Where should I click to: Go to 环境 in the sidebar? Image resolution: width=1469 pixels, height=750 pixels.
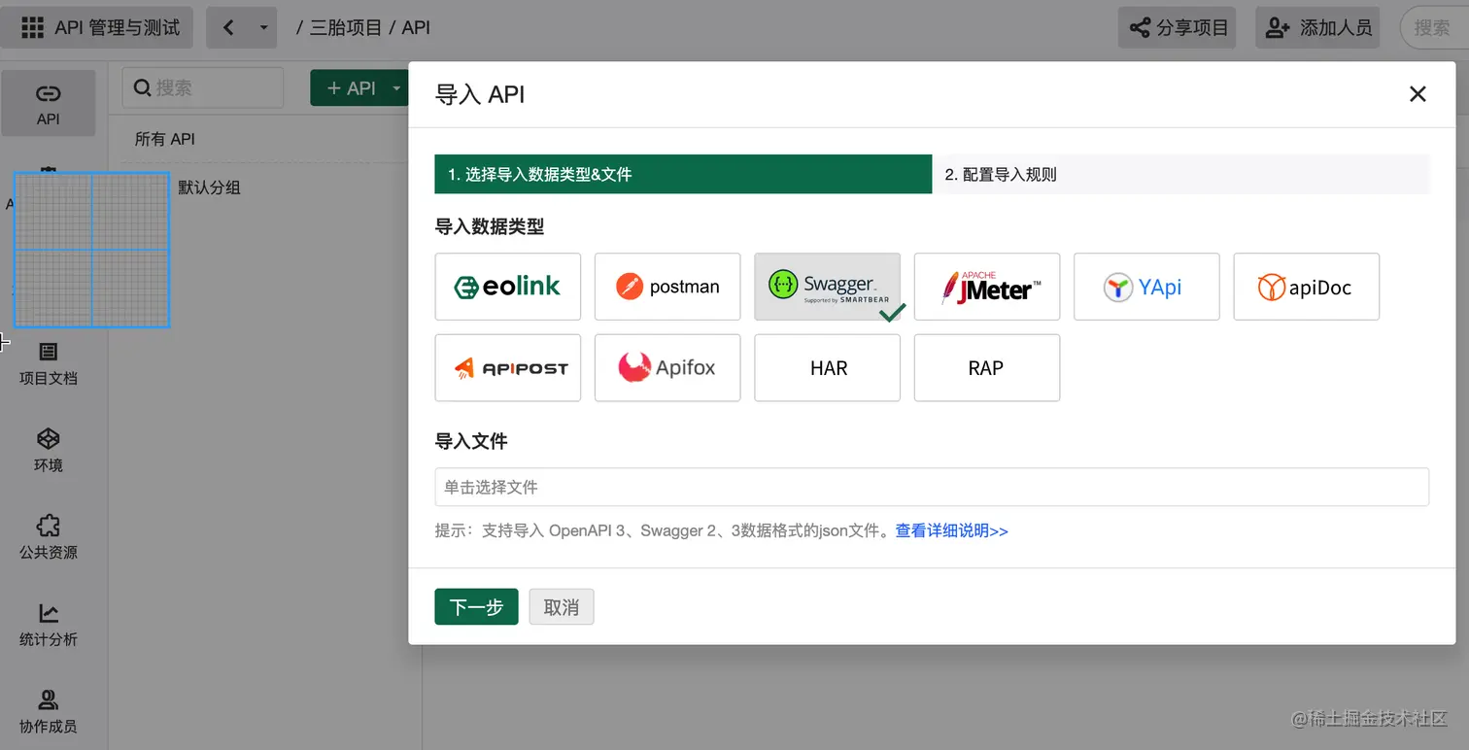click(48, 450)
